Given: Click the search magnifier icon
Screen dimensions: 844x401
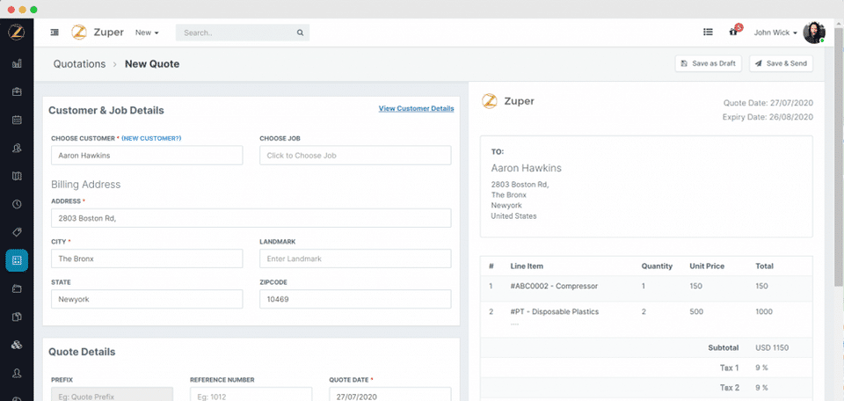Looking at the screenshot, I should tap(301, 33).
